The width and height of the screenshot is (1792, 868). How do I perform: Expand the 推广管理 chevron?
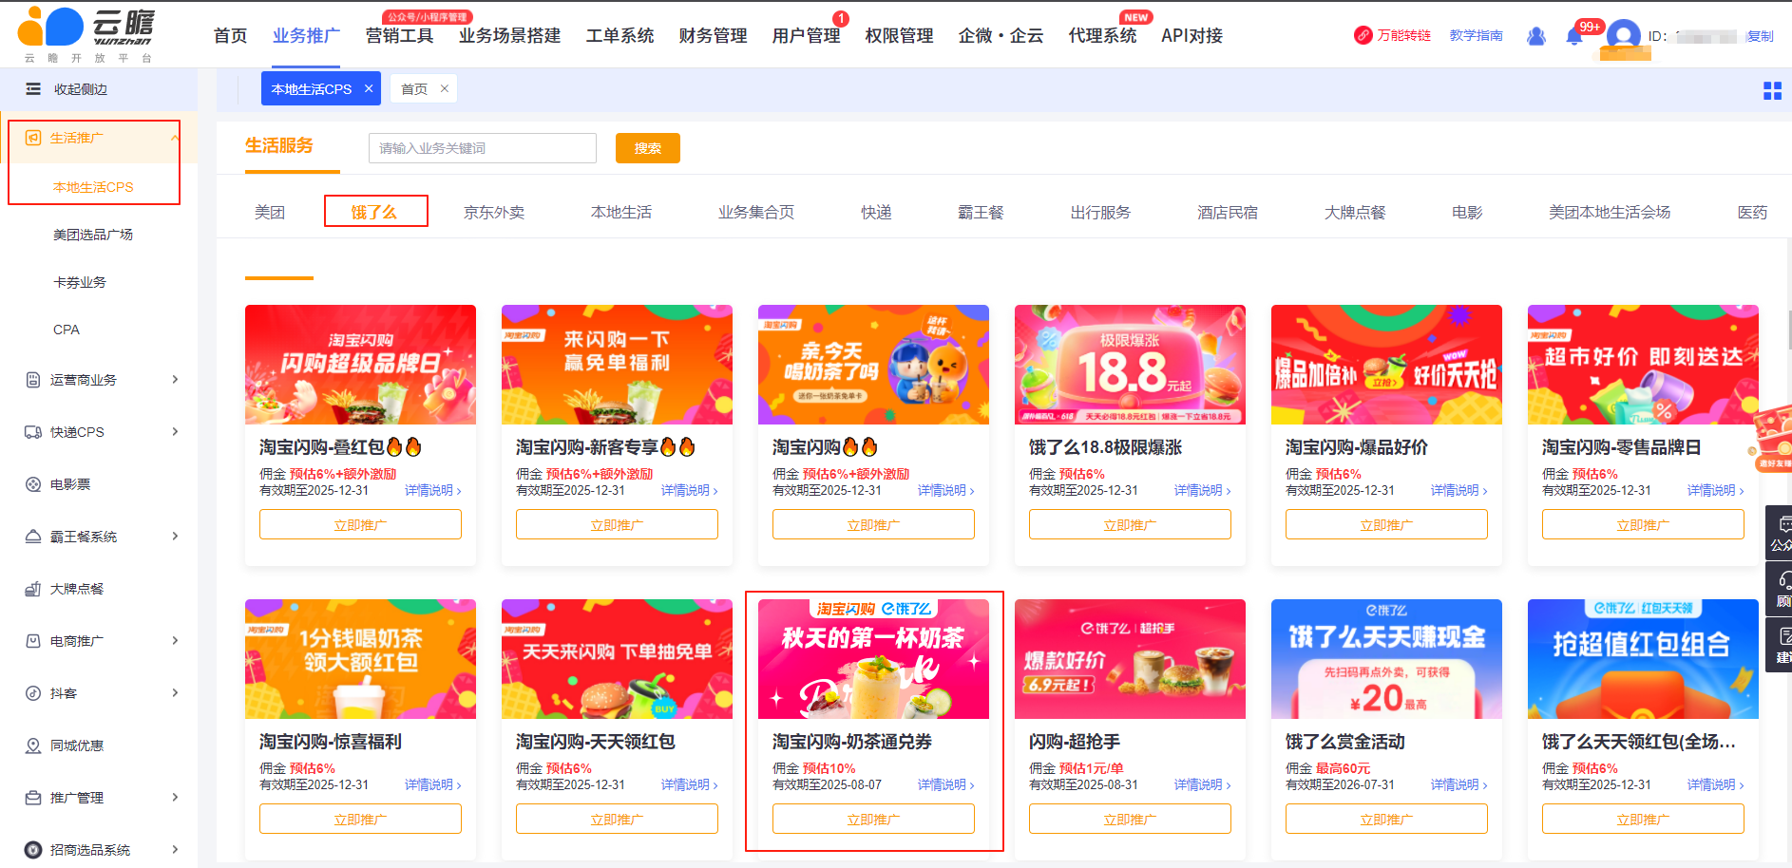tap(175, 798)
